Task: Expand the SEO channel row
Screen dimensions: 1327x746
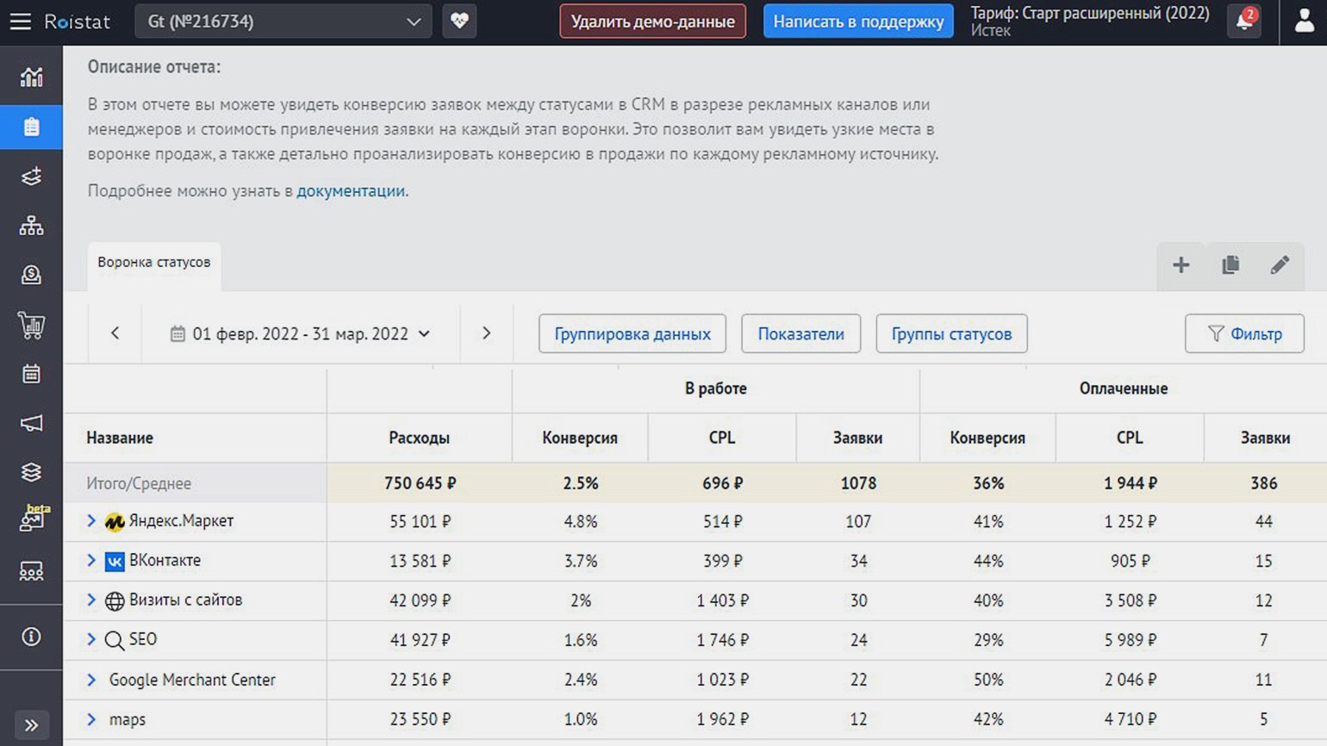Action: coord(91,640)
